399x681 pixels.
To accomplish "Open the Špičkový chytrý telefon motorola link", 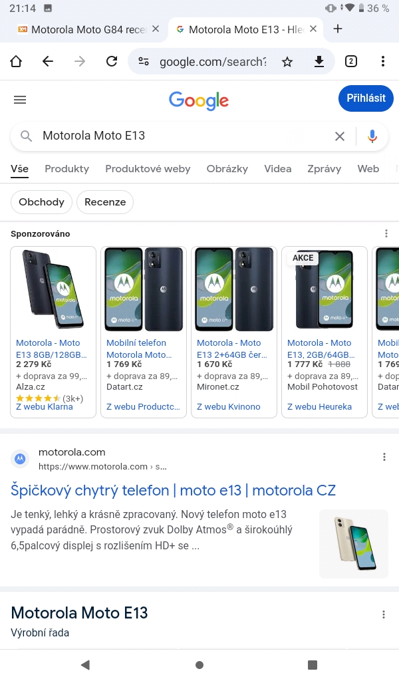I will click(173, 491).
